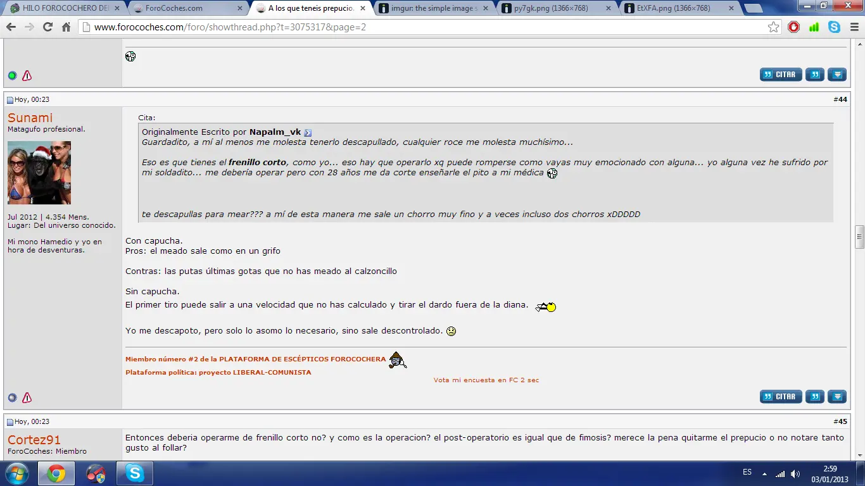865x486 pixels.
Task: Open the LIBERAL-COMUNISTA project signature link
Action: click(218, 372)
